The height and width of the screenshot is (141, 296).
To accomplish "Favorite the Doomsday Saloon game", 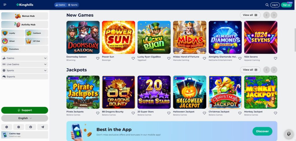I will point(98,58).
